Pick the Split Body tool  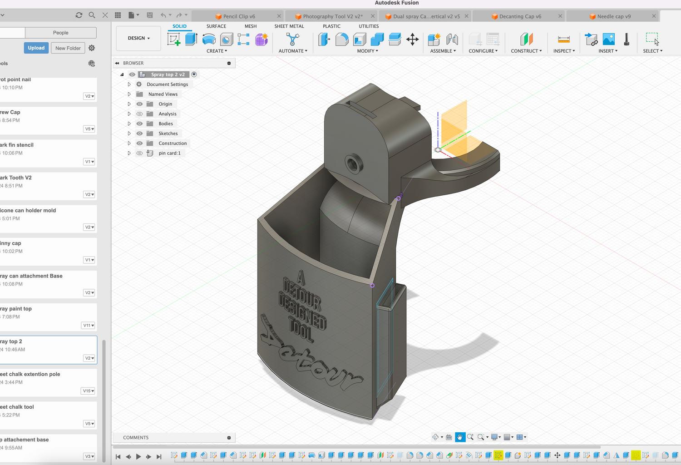(395, 40)
